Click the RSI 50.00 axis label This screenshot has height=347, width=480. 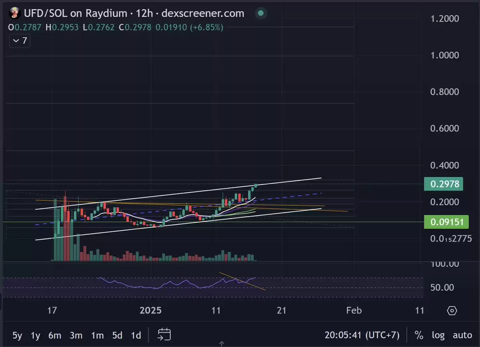442,288
